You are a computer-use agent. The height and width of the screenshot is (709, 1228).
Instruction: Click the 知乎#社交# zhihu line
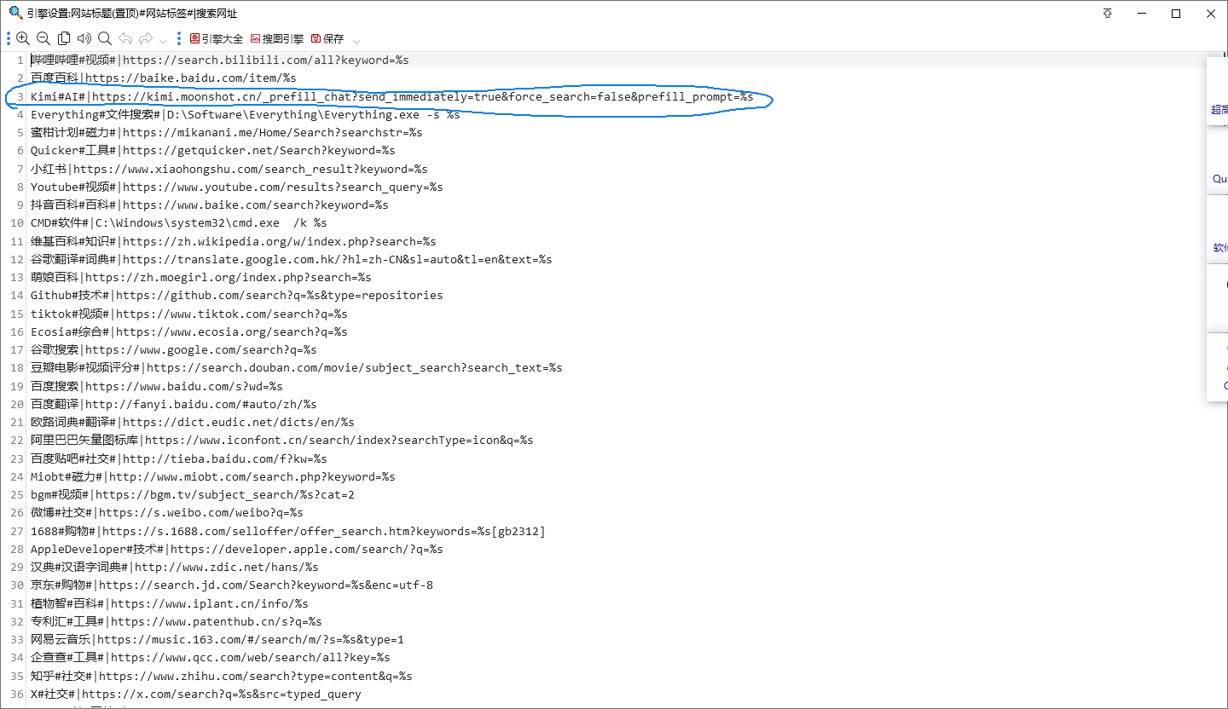222,676
